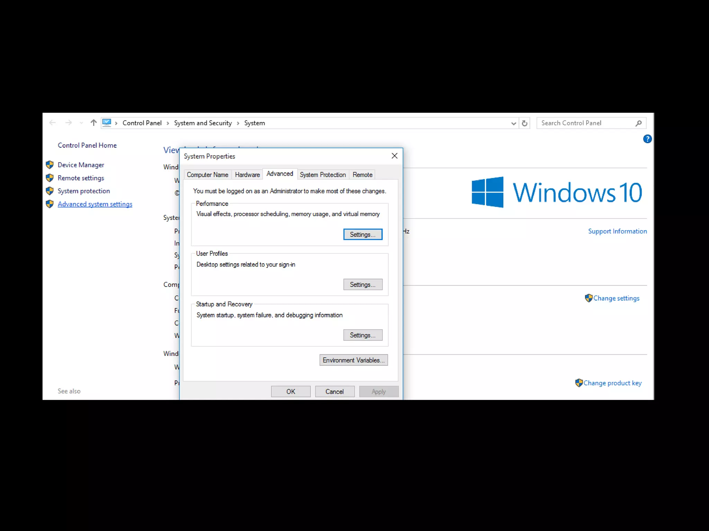This screenshot has width=709, height=531.
Task: Click the System protection shield icon
Action: (50, 191)
